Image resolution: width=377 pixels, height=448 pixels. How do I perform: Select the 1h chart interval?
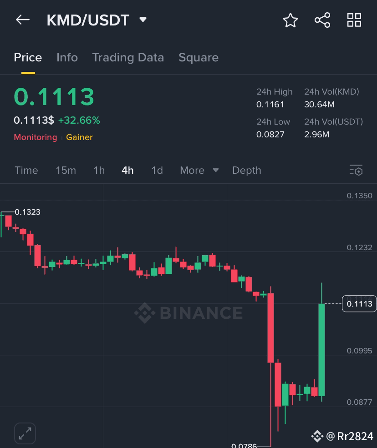(99, 170)
